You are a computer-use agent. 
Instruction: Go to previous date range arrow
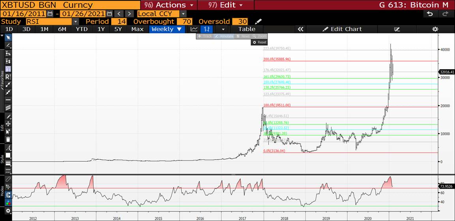[118, 14]
